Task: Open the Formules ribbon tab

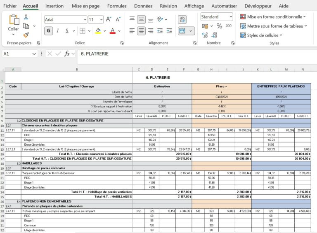Action: [x=117, y=6]
